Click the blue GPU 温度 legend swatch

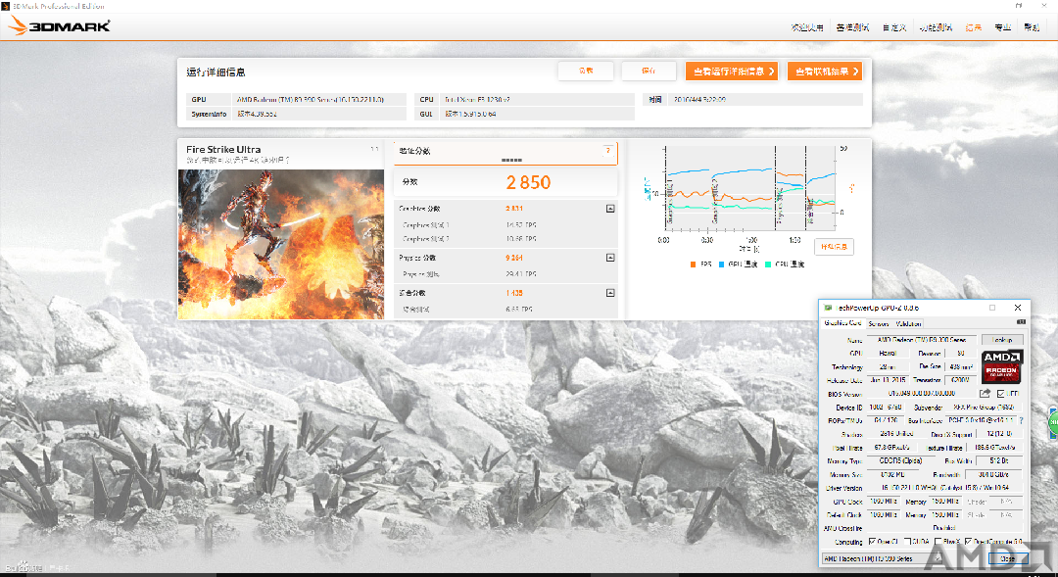(x=722, y=264)
